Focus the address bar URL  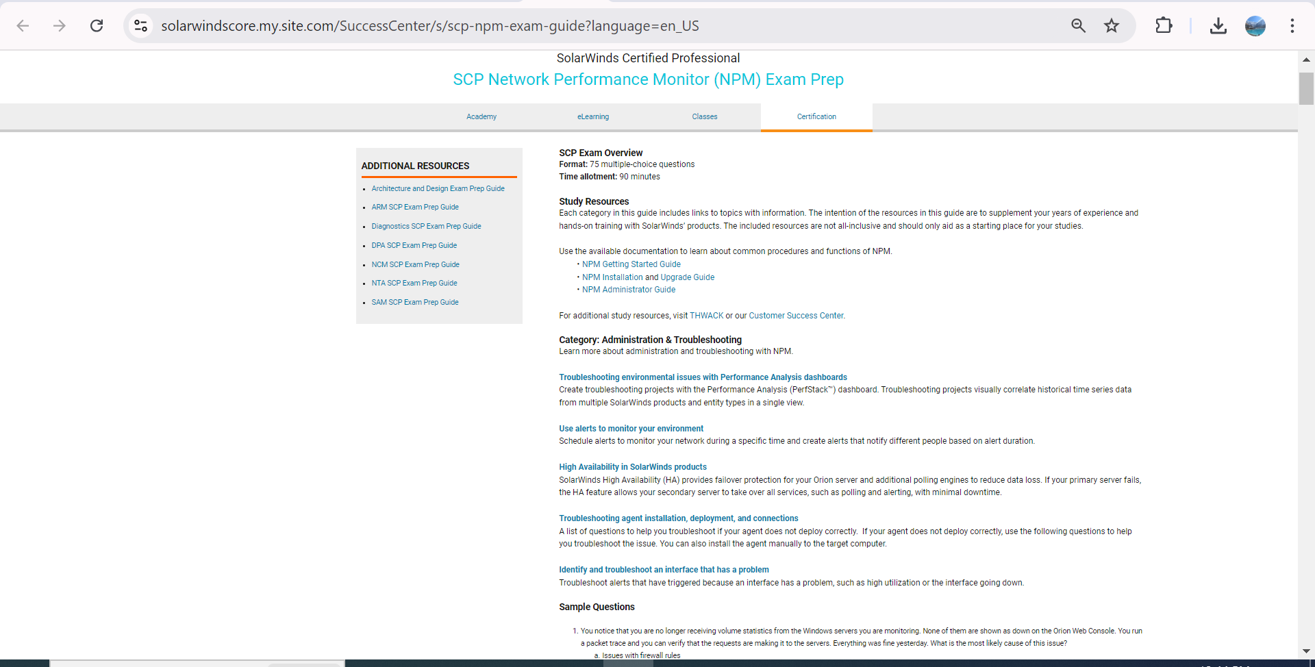[430, 26]
